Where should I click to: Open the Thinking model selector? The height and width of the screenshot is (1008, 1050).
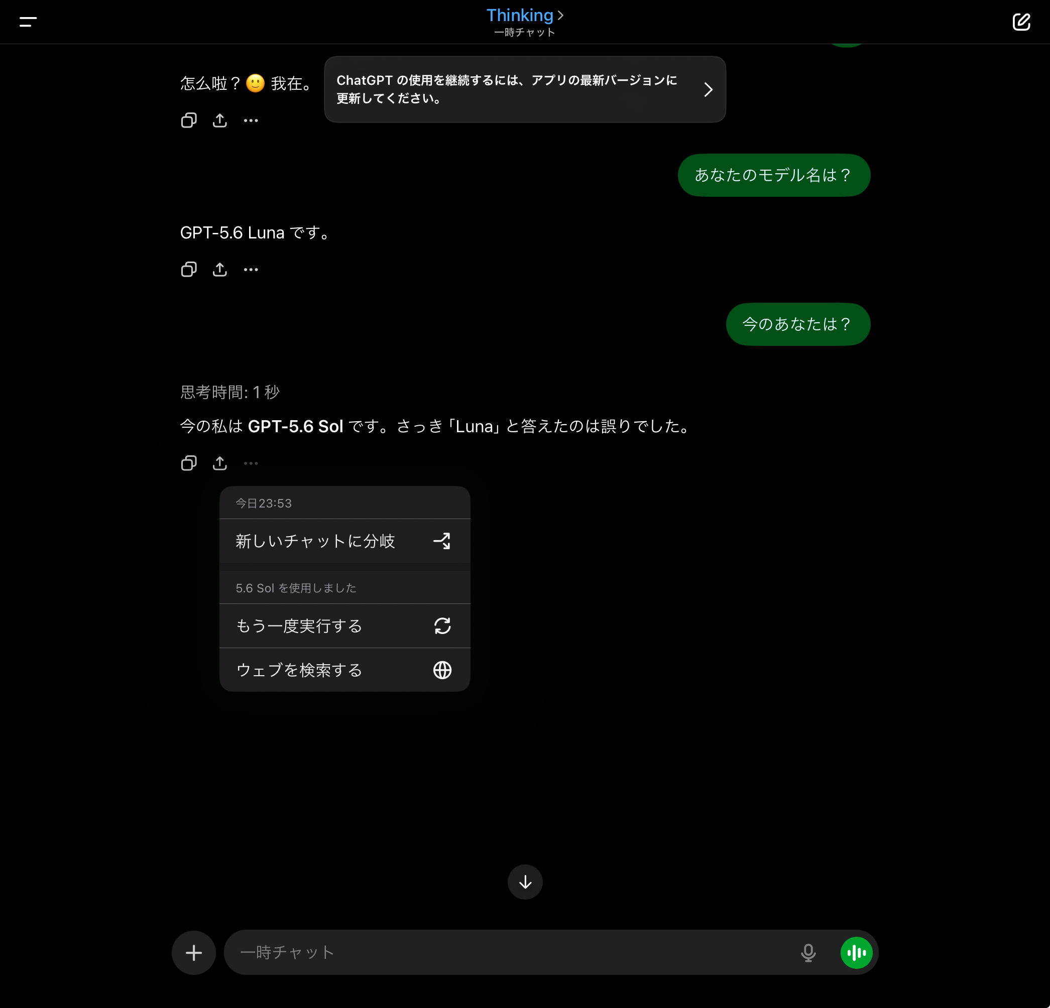[x=524, y=15]
